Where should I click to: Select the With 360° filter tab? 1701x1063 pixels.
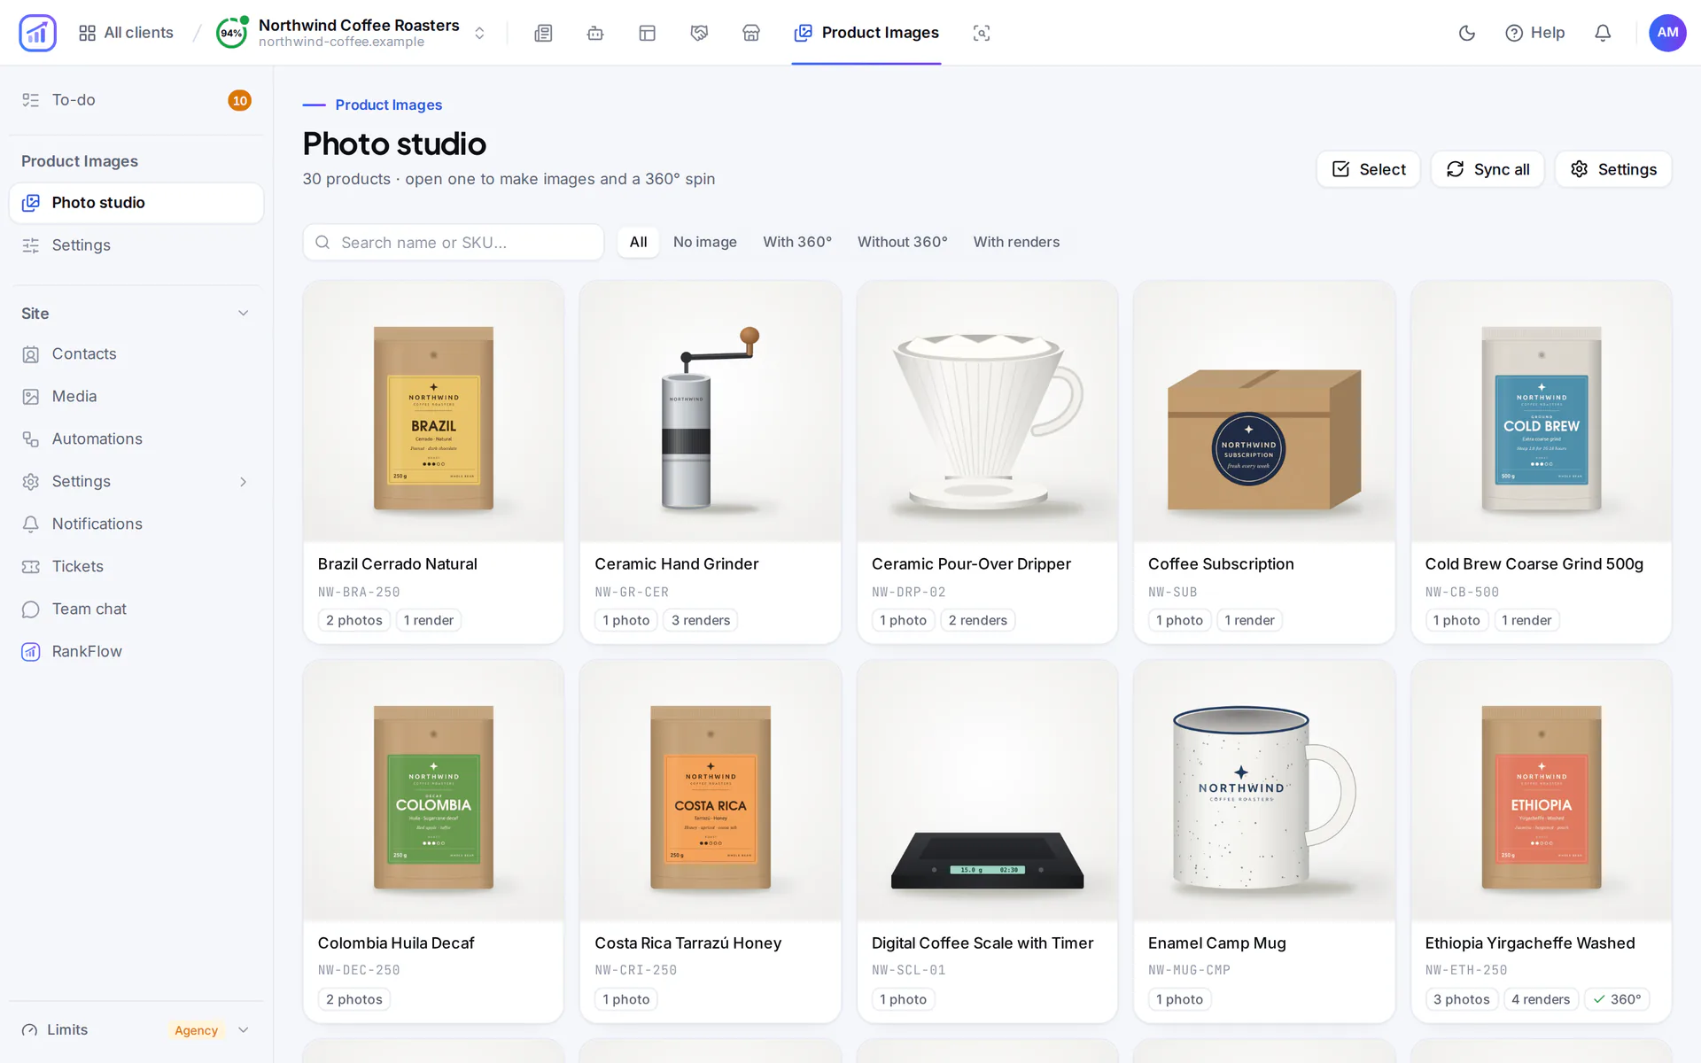[x=797, y=242]
